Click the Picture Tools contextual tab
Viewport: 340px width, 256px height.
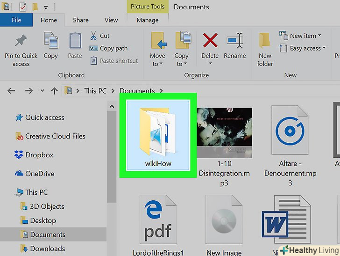(148, 7)
